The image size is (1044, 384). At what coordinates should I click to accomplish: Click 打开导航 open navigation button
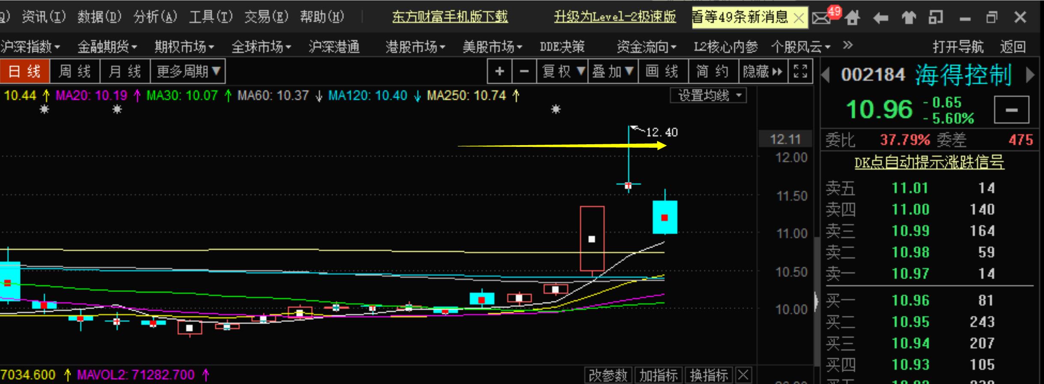(x=958, y=46)
